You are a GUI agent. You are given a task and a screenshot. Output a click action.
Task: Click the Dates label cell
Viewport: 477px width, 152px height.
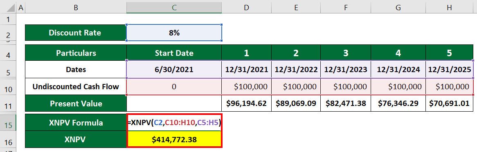coord(75,69)
